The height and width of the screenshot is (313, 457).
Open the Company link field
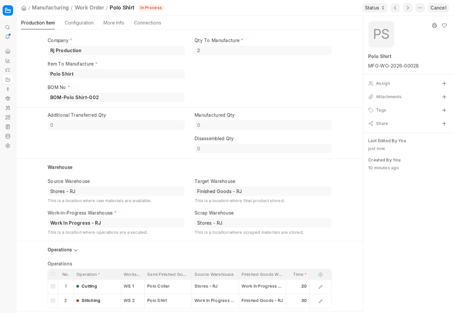tap(116, 51)
